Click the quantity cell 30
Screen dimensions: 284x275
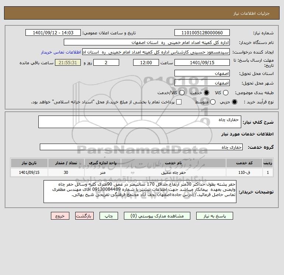66,172
